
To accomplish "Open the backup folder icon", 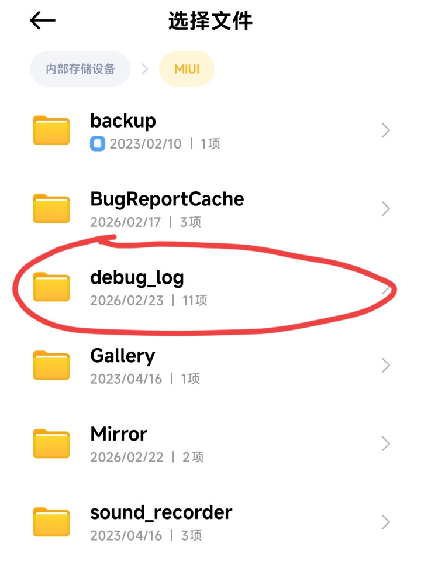I will [51, 130].
